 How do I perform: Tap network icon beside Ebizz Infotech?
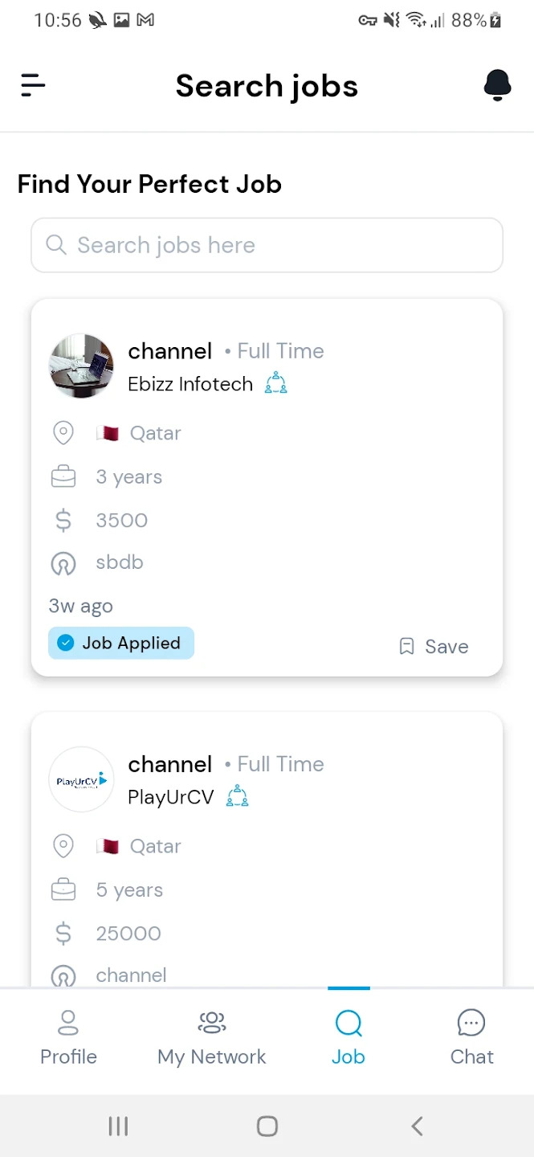click(x=275, y=383)
